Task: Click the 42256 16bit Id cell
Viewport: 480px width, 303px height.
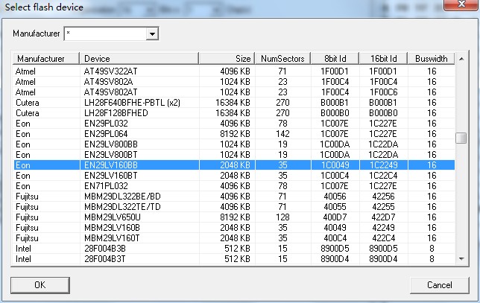Action: [x=383, y=197]
